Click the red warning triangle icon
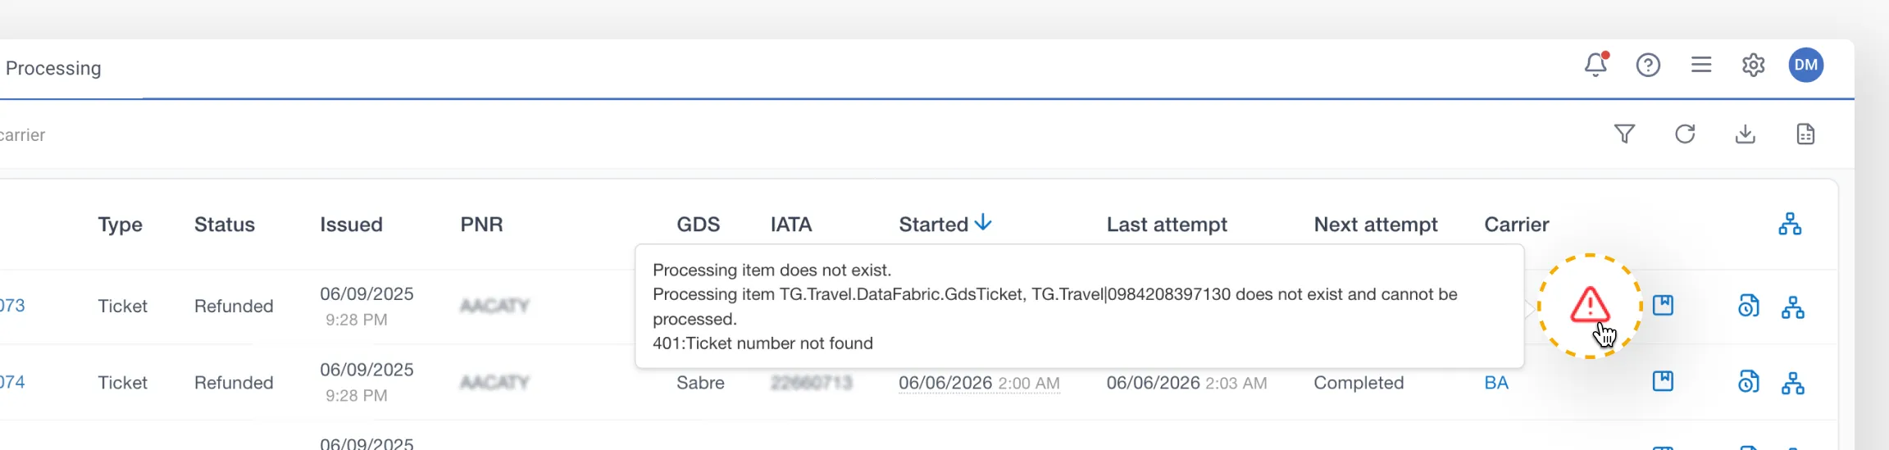 [1590, 305]
